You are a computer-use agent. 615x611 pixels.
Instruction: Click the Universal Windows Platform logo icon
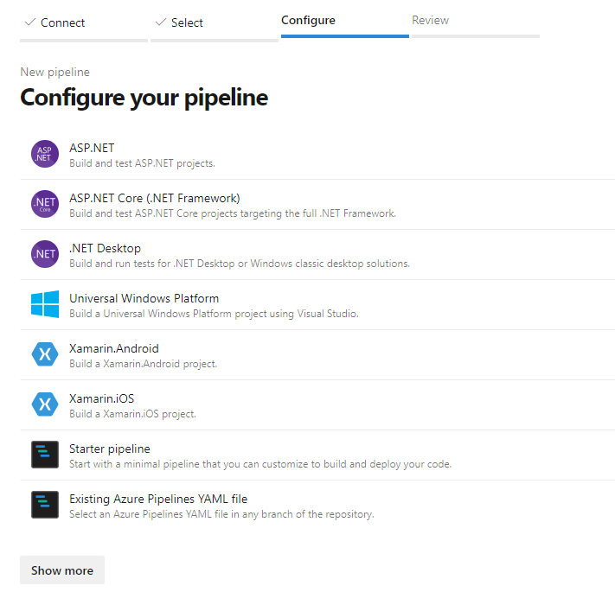[x=45, y=304]
